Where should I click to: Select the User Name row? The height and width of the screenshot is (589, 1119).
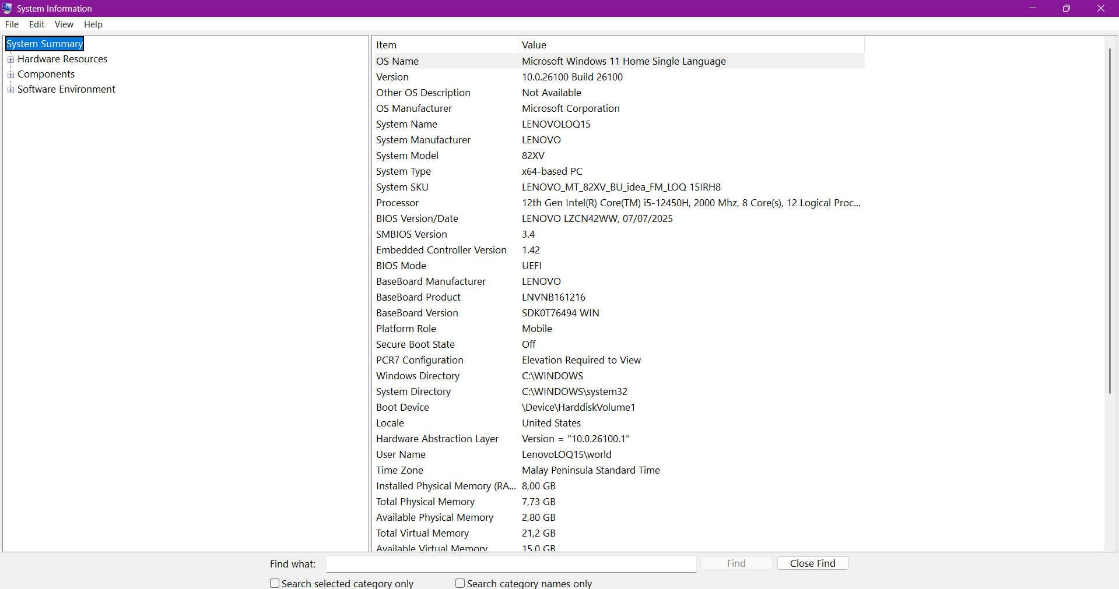pyautogui.click(x=618, y=454)
